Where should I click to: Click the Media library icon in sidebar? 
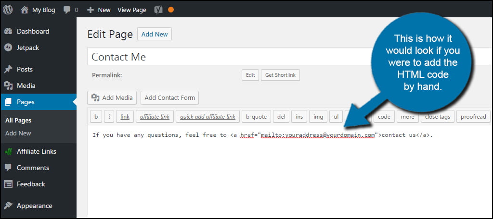[x=8, y=85]
